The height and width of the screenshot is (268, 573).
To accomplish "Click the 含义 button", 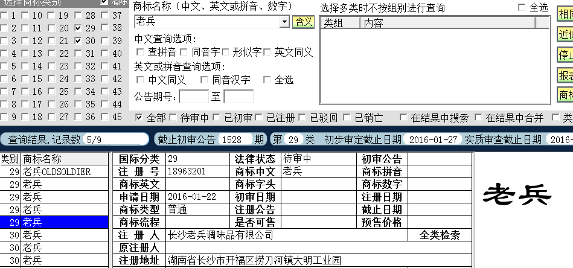I will pos(303,22).
